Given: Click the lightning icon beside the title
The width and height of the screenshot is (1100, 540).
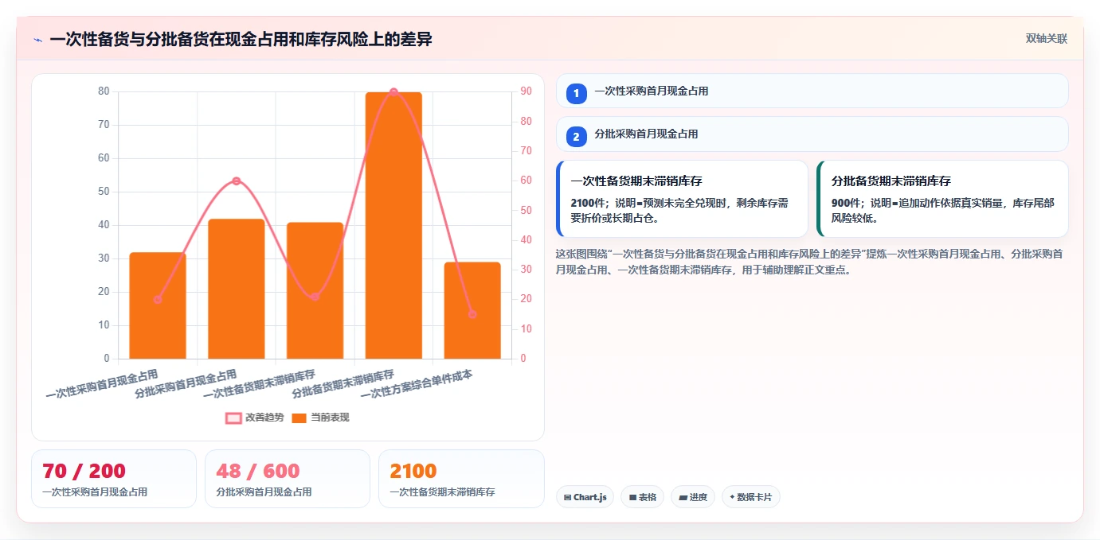Looking at the screenshot, I should pyautogui.click(x=37, y=40).
